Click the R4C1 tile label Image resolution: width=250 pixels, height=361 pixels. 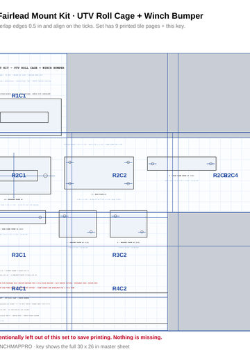coord(19,289)
